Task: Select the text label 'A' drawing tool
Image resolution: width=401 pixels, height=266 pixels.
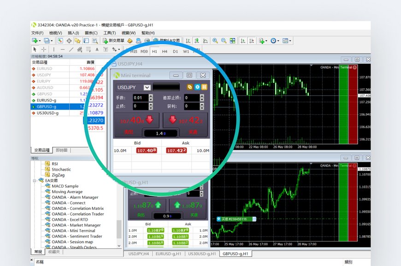Action: (97, 49)
